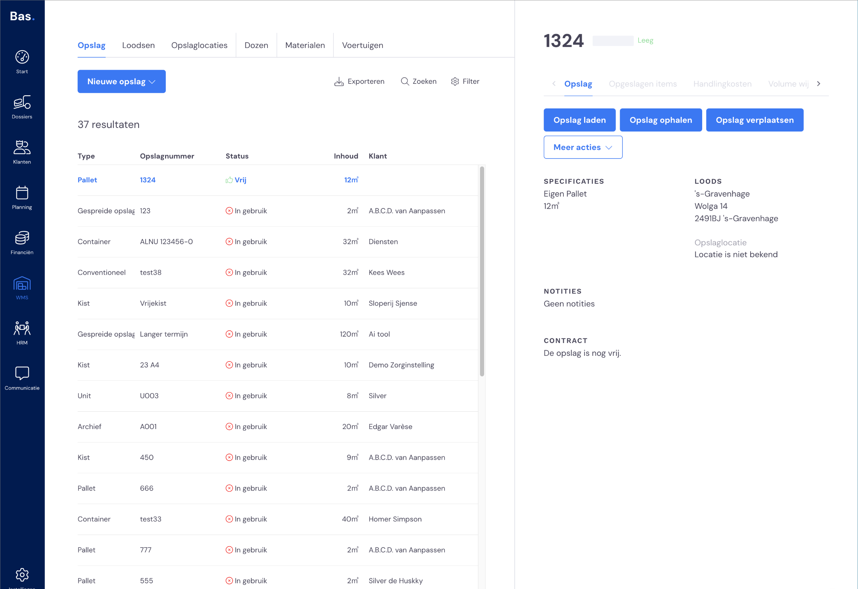
Task: Click the table vertical scrollbar
Action: [x=482, y=271]
